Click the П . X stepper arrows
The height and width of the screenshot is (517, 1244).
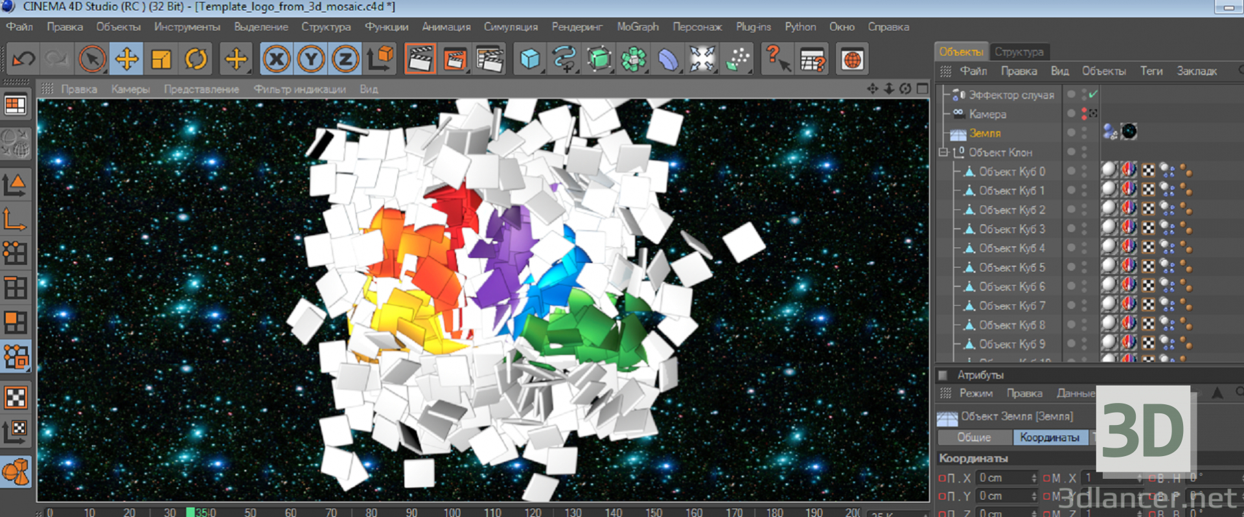click(x=1034, y=477)
